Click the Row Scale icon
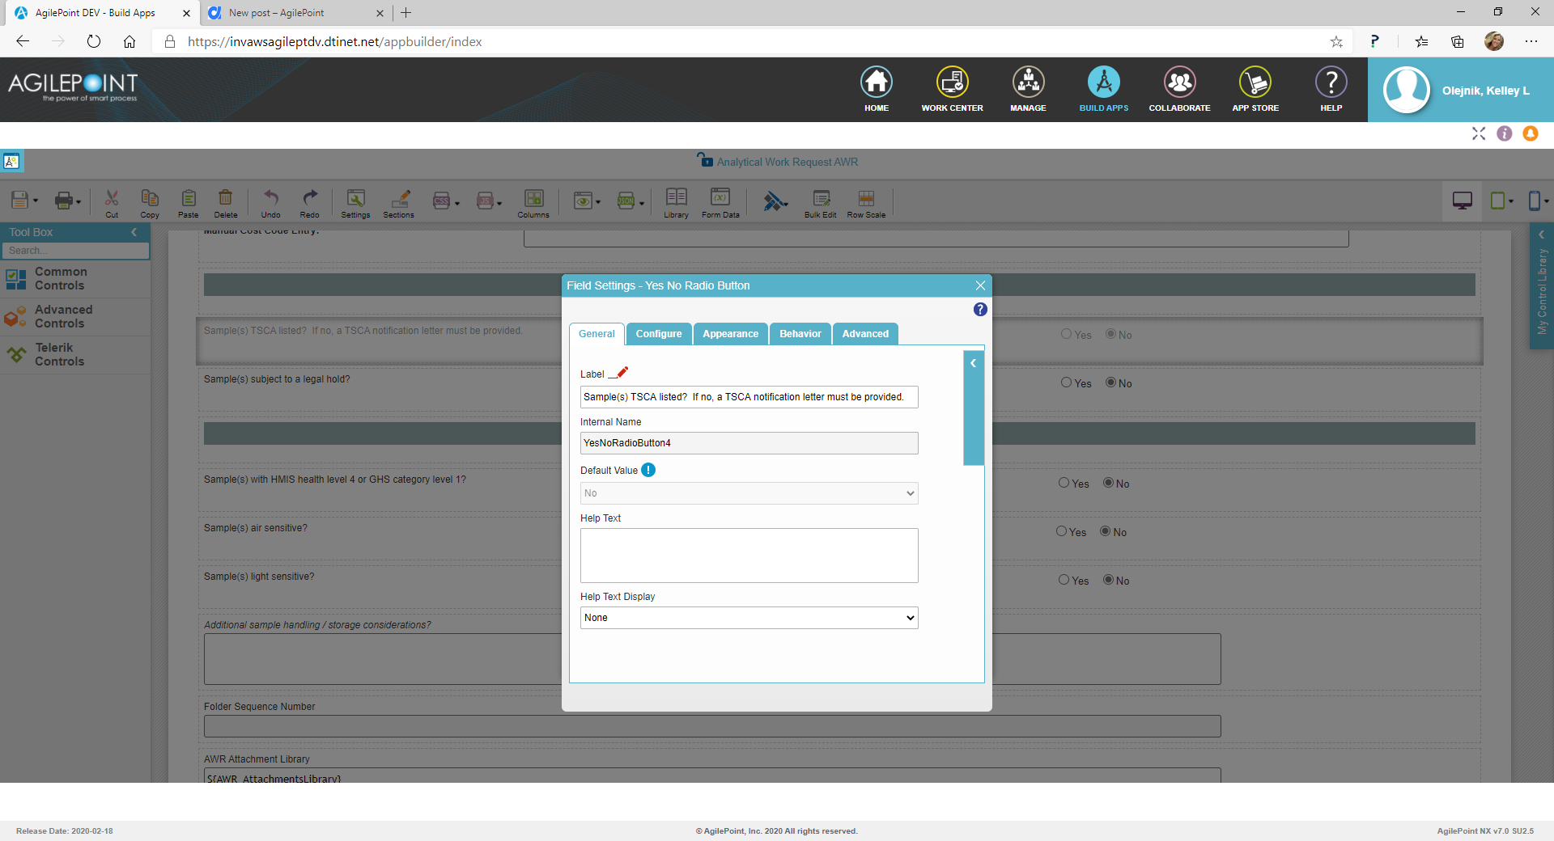This screenshot has height=841, width=1554. [x=865, y=200]
